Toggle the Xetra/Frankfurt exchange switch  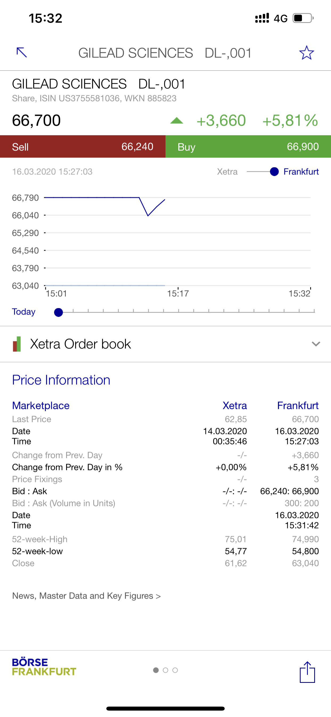tap(263, 172)
